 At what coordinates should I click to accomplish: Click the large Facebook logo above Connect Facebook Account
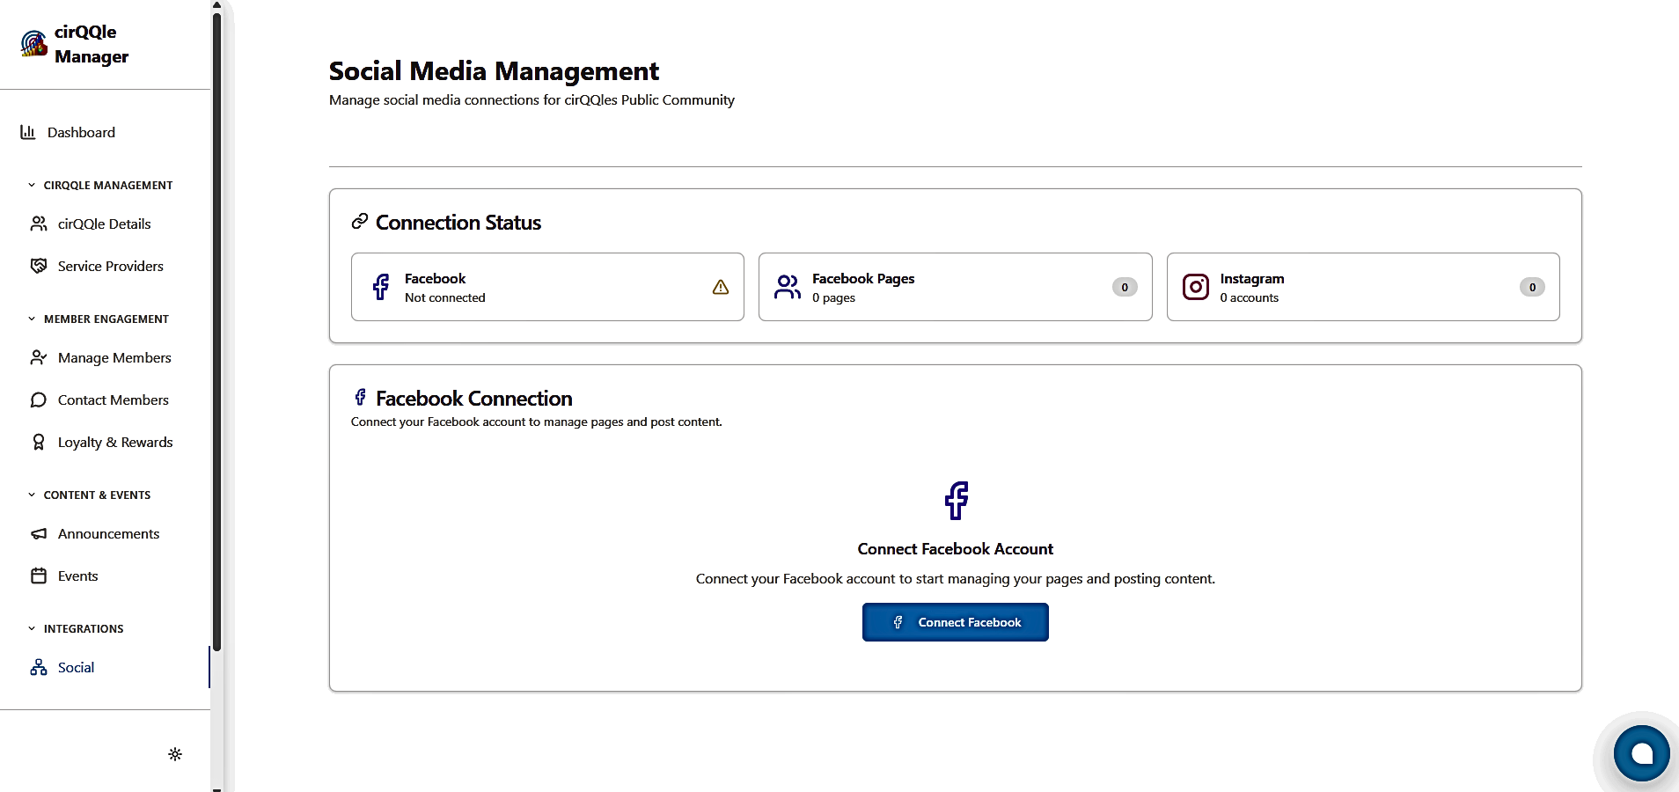point(957,501)
